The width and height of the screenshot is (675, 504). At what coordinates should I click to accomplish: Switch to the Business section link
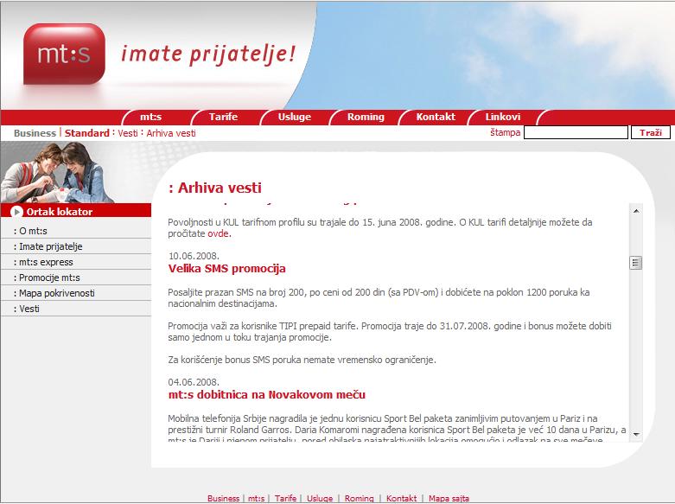coord(35,133)
